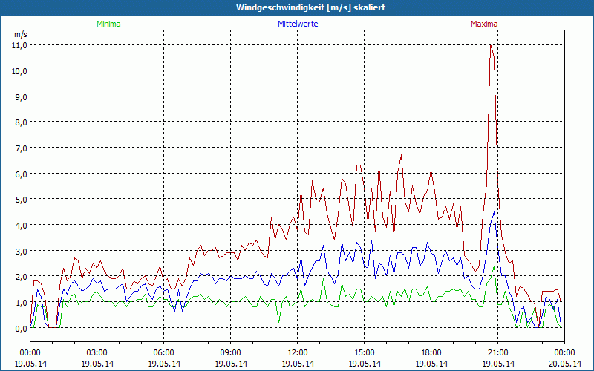Click the 6,0 y-axis value
This screenshot has height=371, width=594.
pos(22,174)
